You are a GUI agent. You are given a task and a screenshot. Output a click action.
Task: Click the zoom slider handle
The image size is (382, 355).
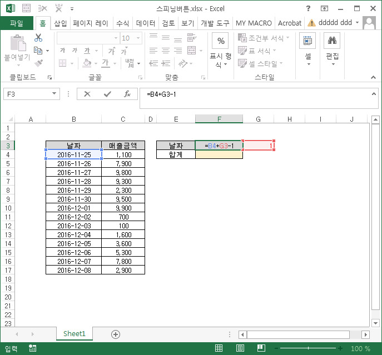(308, 348)
